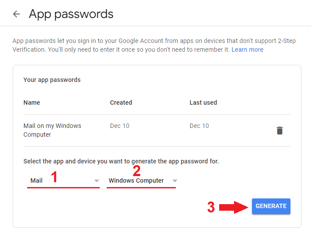This screenshot has width=311, height=237.
Task: Click the Last used column header
Action: click(203, 103)
